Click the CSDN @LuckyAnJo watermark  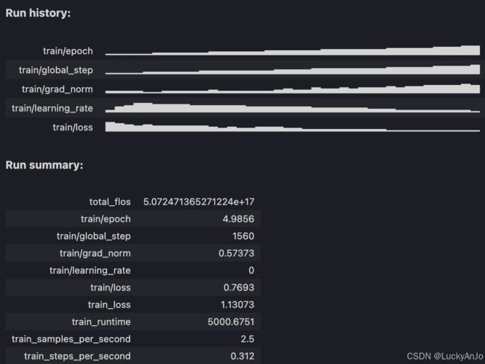point(445,357)
